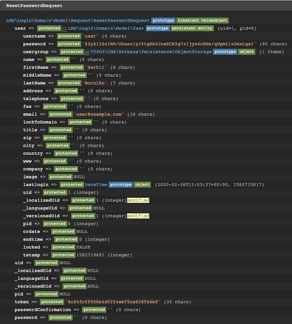Select the hashed password string value
292x324 pixels.
coord(169,44)
